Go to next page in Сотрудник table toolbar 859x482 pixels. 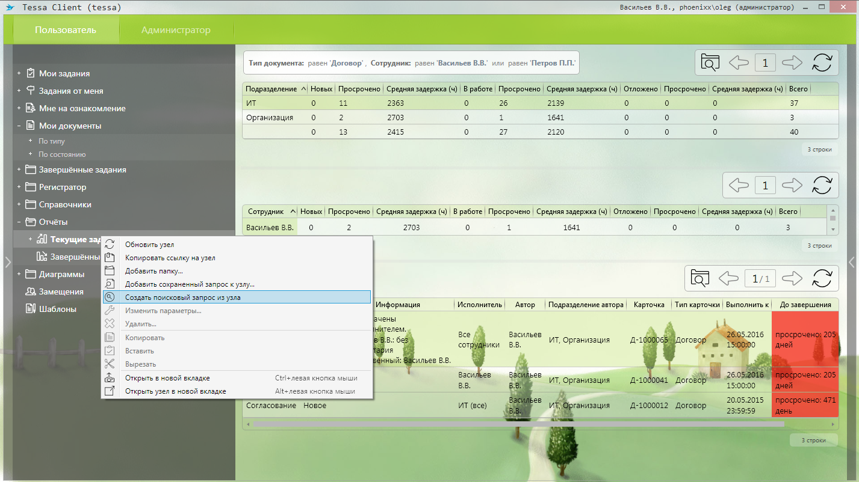[792, 185]
